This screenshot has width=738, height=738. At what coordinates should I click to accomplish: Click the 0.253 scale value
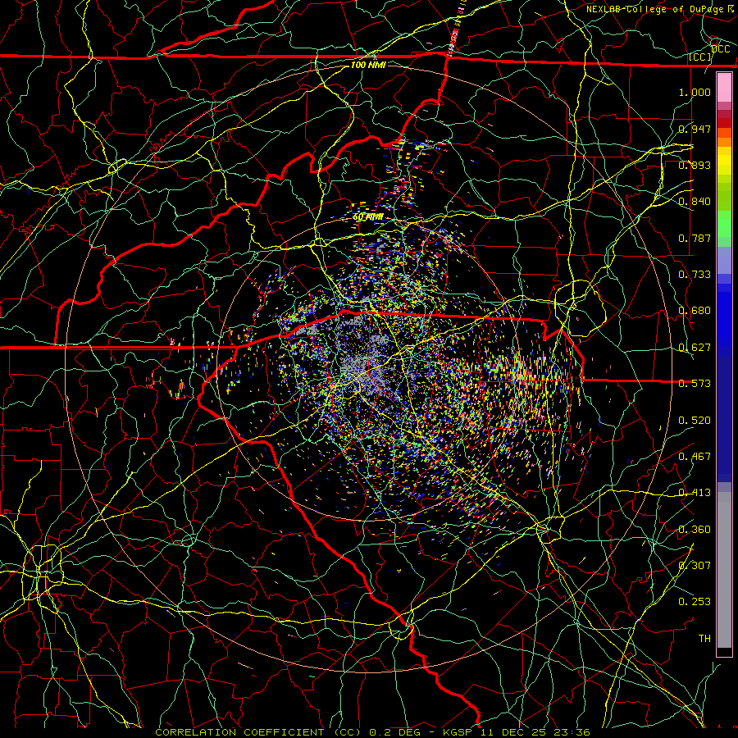coord(695,602)
